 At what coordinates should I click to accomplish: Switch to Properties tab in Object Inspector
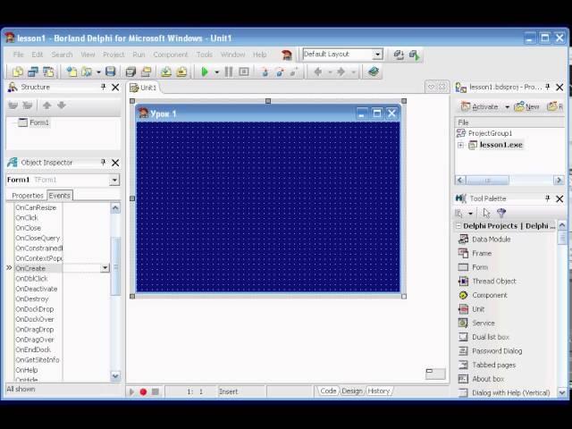point(28,196)
